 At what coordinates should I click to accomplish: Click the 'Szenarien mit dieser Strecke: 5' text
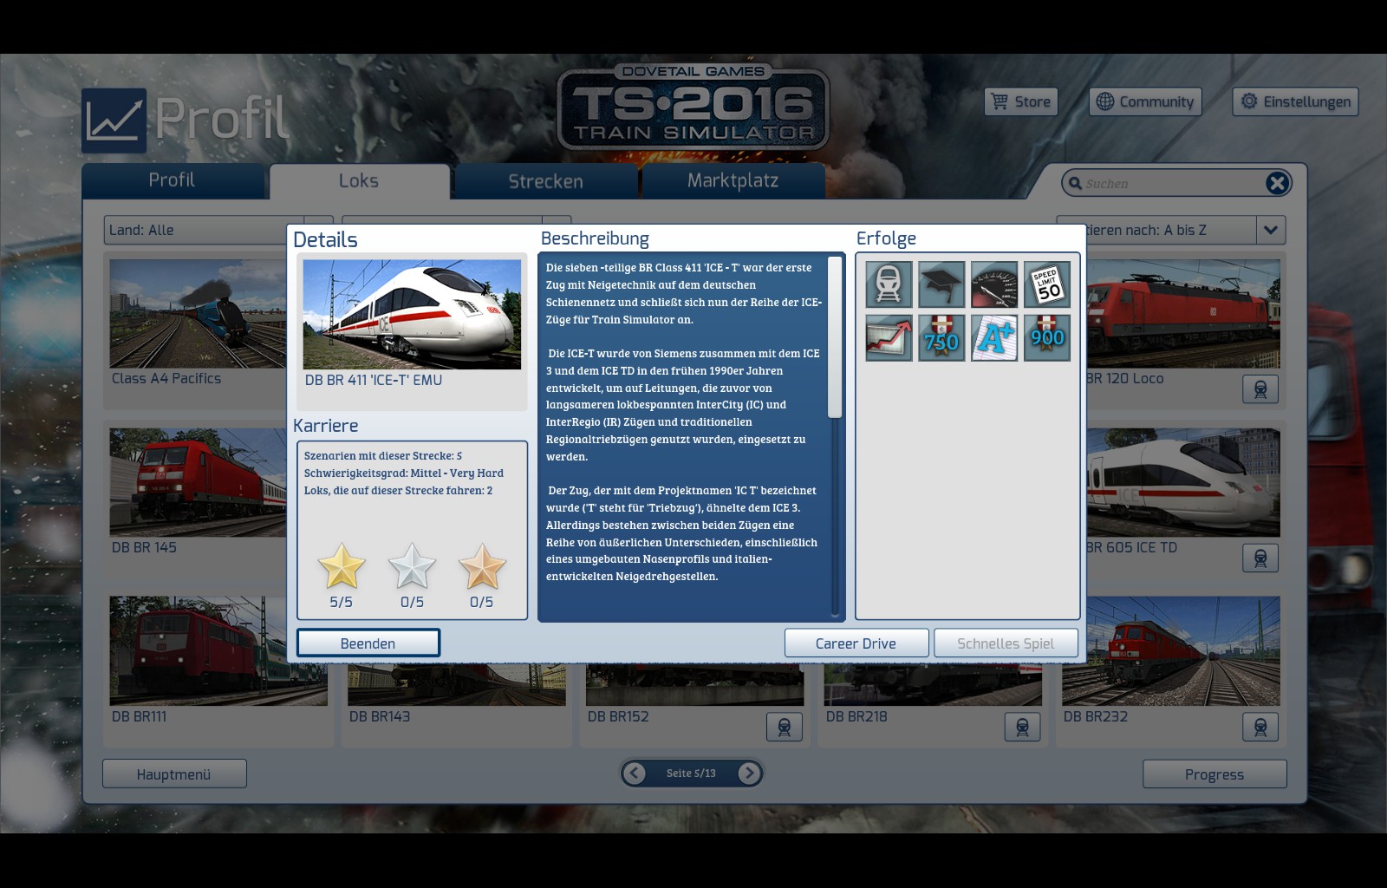(x=383, y=456)
